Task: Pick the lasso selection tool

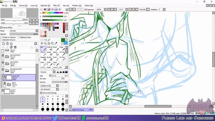Action: tap(45, 40)
